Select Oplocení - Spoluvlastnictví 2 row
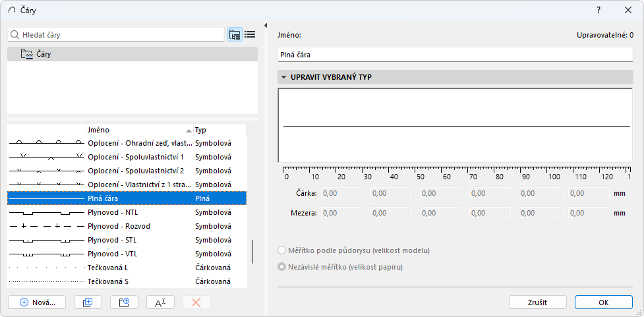 pyautogui.click(x=127, y=171)
